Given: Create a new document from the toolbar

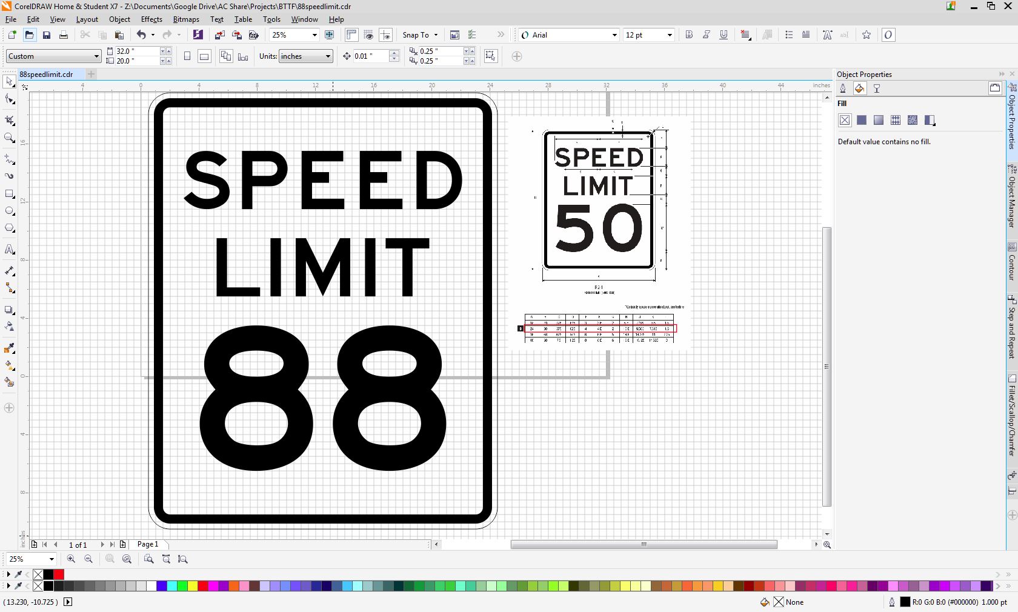Looking at the screenshot, I should 12,35.
